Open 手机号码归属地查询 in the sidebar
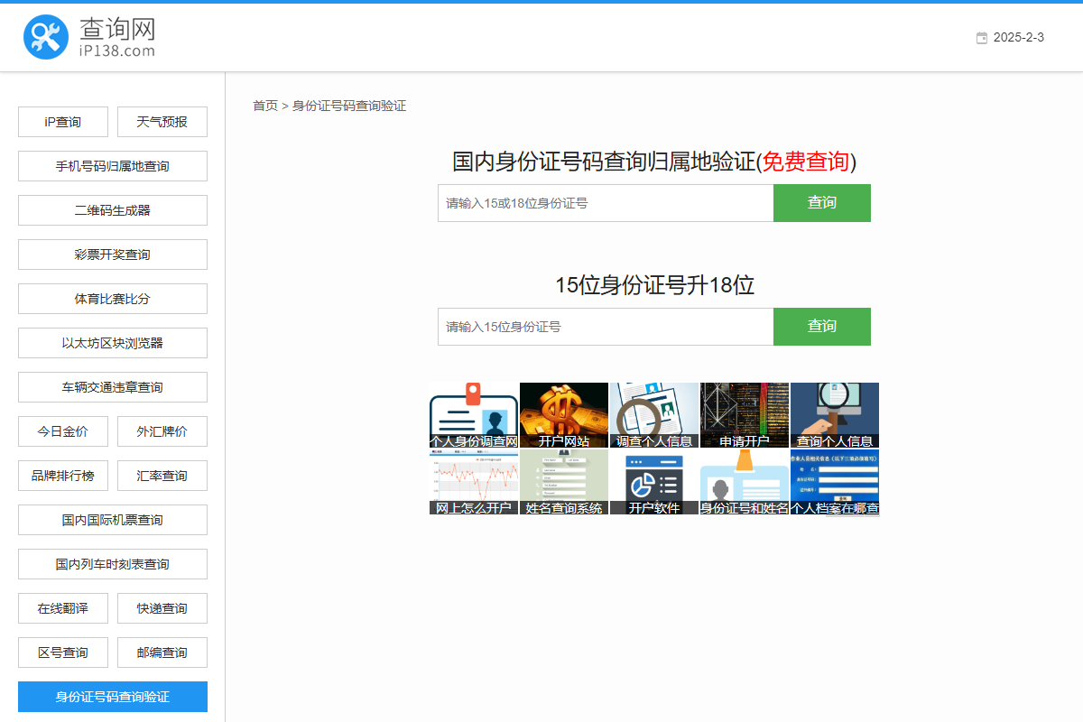 pos(113,166)
